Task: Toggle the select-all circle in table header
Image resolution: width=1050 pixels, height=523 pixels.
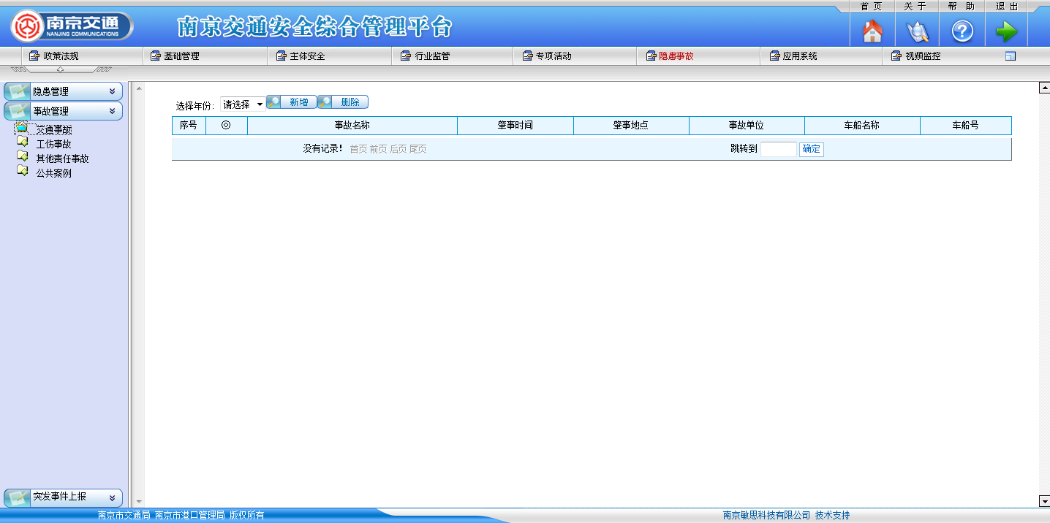Action: click(226, 126)
